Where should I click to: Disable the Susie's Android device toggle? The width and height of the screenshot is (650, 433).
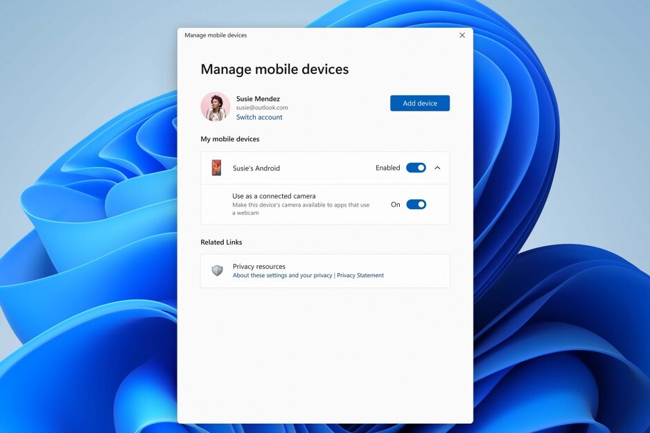[x=416, y=168]
